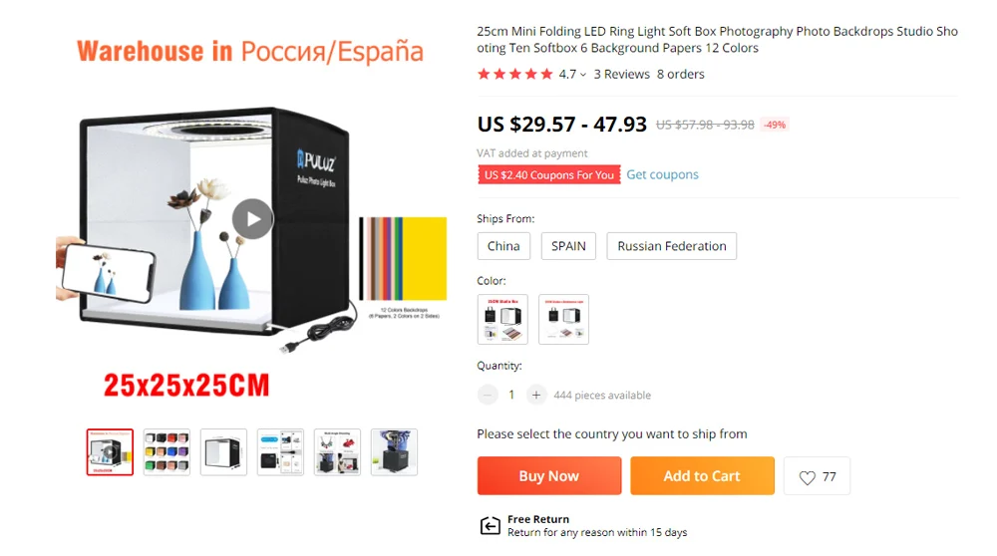View the fourth gallery thumbnail

tap(280, 452)
